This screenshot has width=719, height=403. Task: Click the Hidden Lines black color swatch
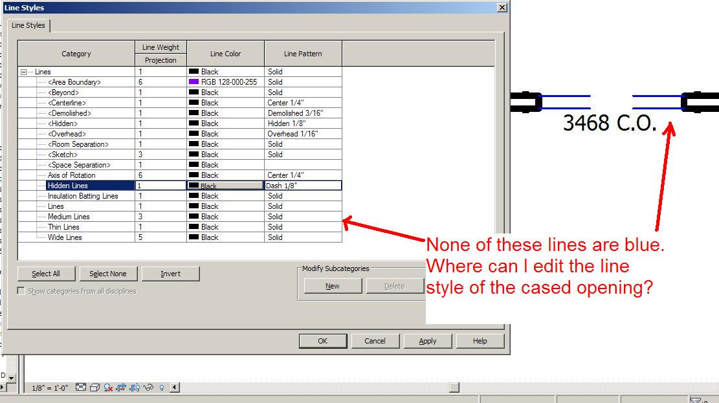pyautogui.click(x=194, y=186)
